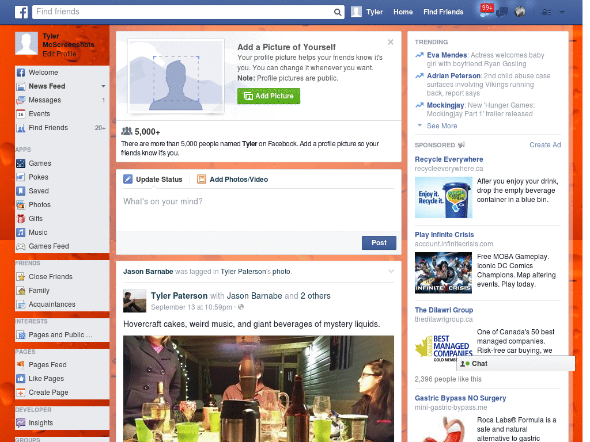Click the Close Friends star icon
Image resolution: width=590 pixels, height=442 pixels.
(21, 277)
